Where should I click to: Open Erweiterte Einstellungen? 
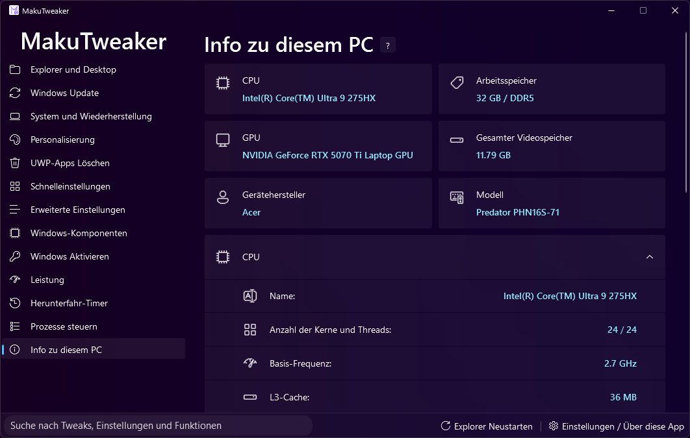tap(94, 210)
